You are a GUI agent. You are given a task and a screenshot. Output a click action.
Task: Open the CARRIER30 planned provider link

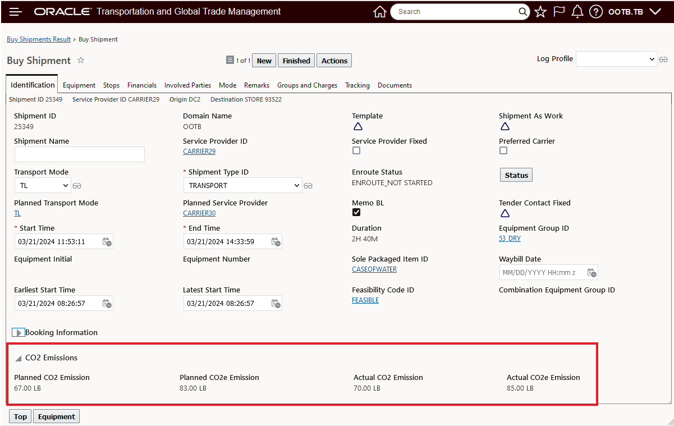coord(199,213)
